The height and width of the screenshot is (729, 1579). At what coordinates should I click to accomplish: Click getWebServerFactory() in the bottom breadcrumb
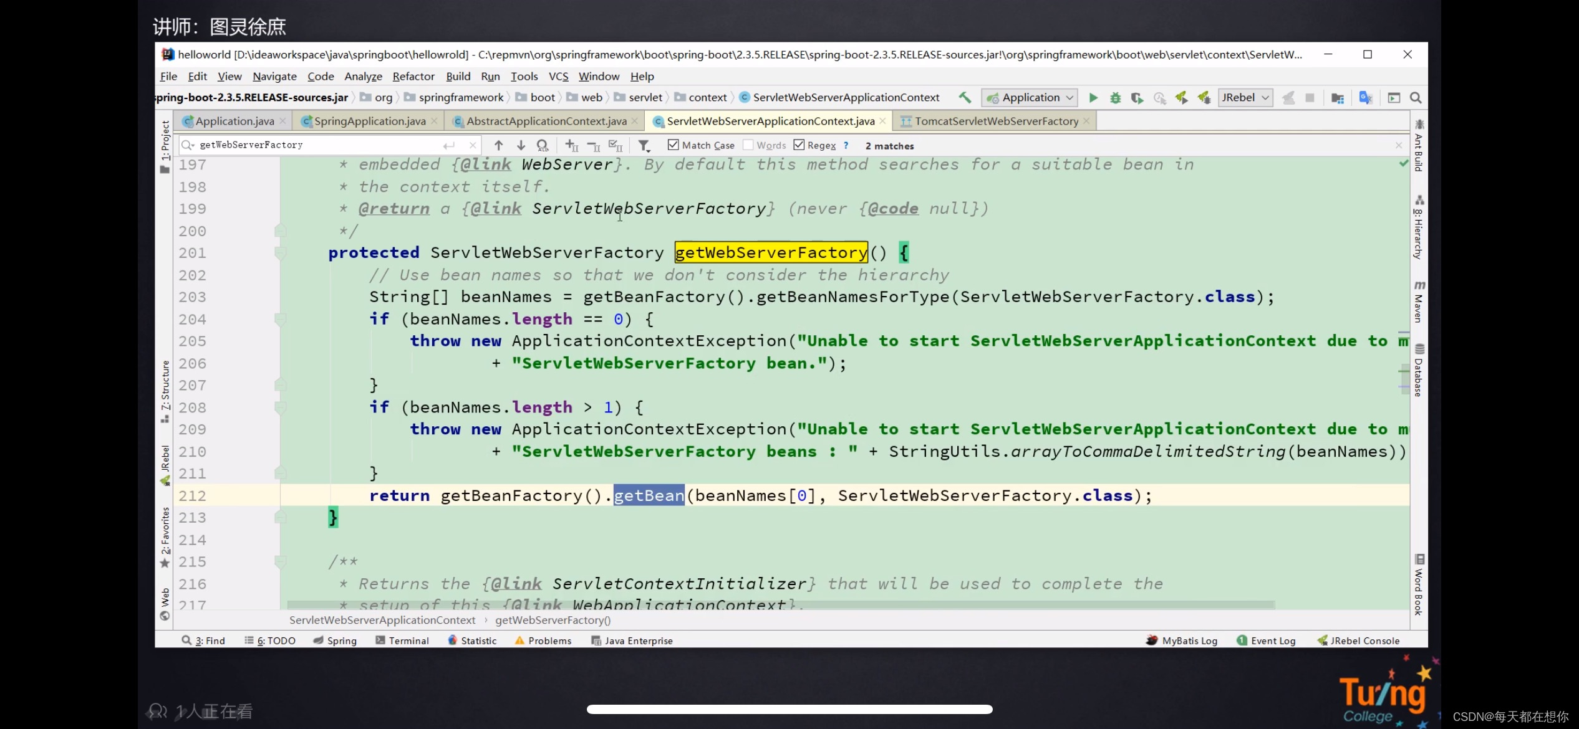point(553,620)
